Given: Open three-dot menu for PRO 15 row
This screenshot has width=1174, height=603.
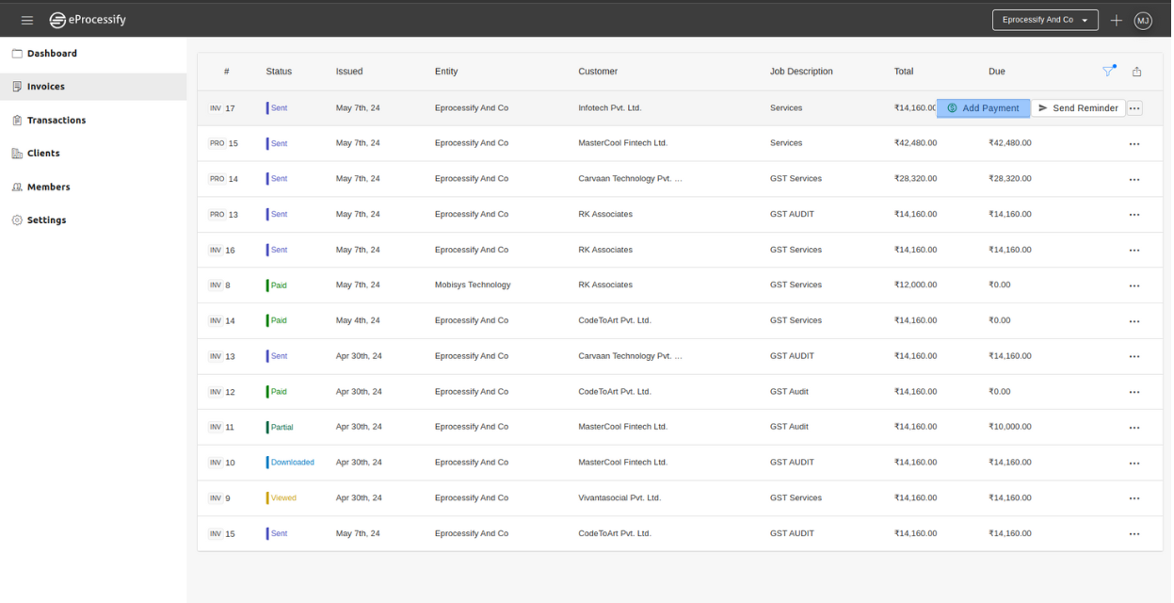Looking at the screenshot, I should [1134, 144].
